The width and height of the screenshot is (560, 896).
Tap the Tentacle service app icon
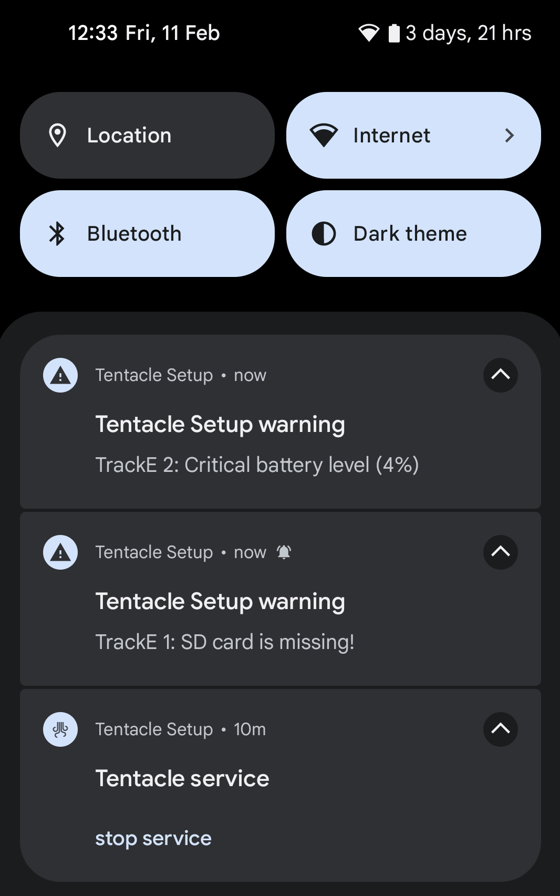[x=60, y=729]
